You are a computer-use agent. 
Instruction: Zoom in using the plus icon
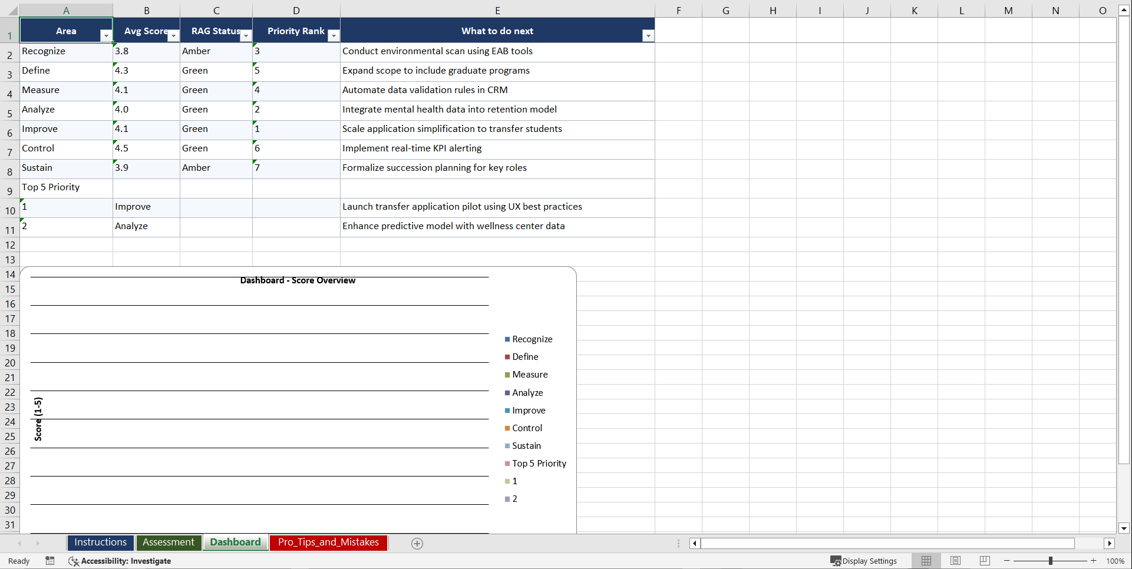pos(1094,561)
